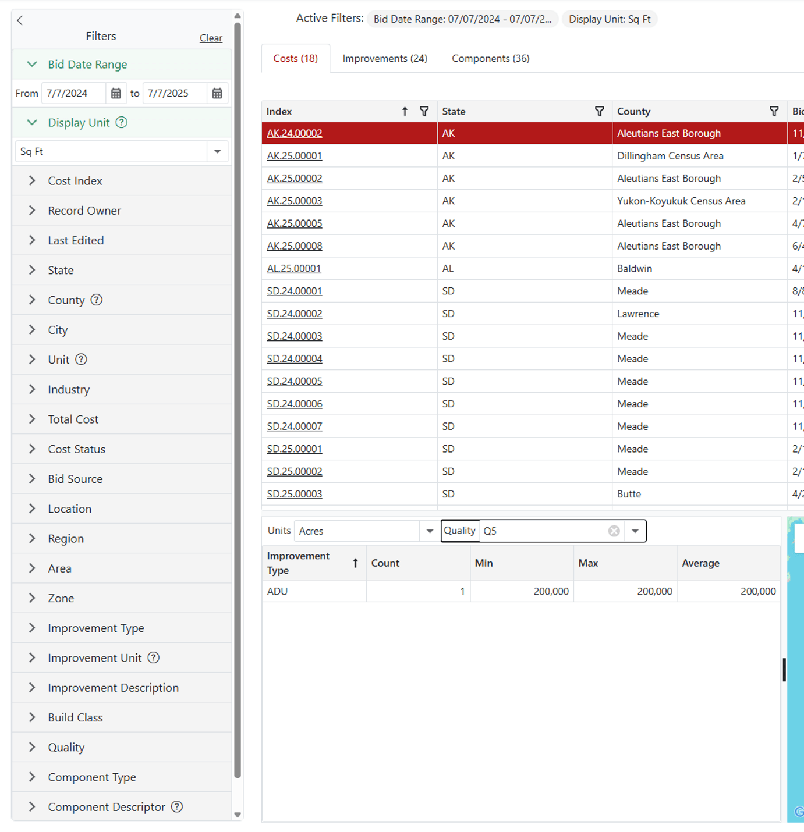Click the Improvement Unit help icon
The image size is (804, 832).
point(153,657)
